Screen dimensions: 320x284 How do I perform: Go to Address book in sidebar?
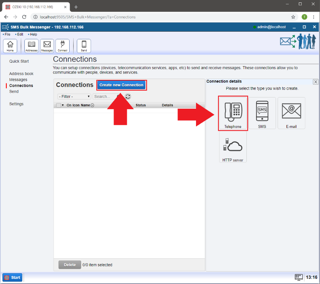pyautogui.click(x=21, y=74)
